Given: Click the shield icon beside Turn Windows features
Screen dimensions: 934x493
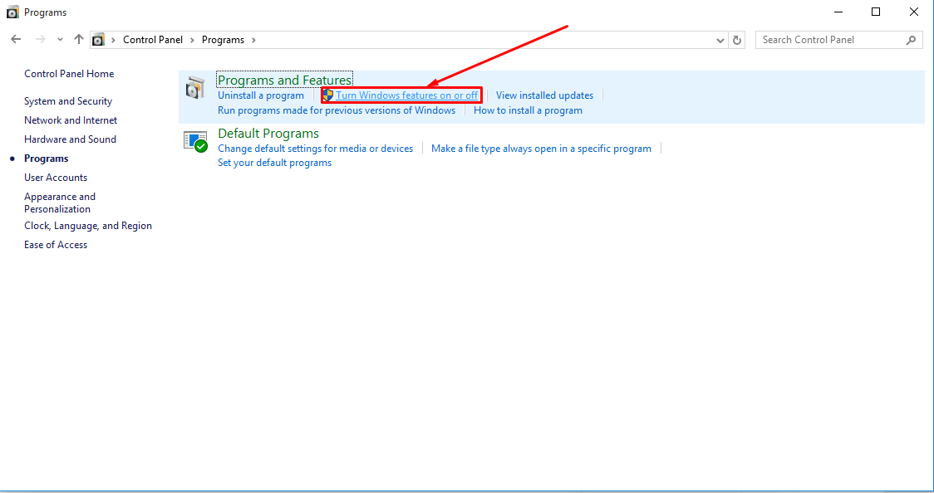Looking at the screenshot, I should [x=327, y=95].
